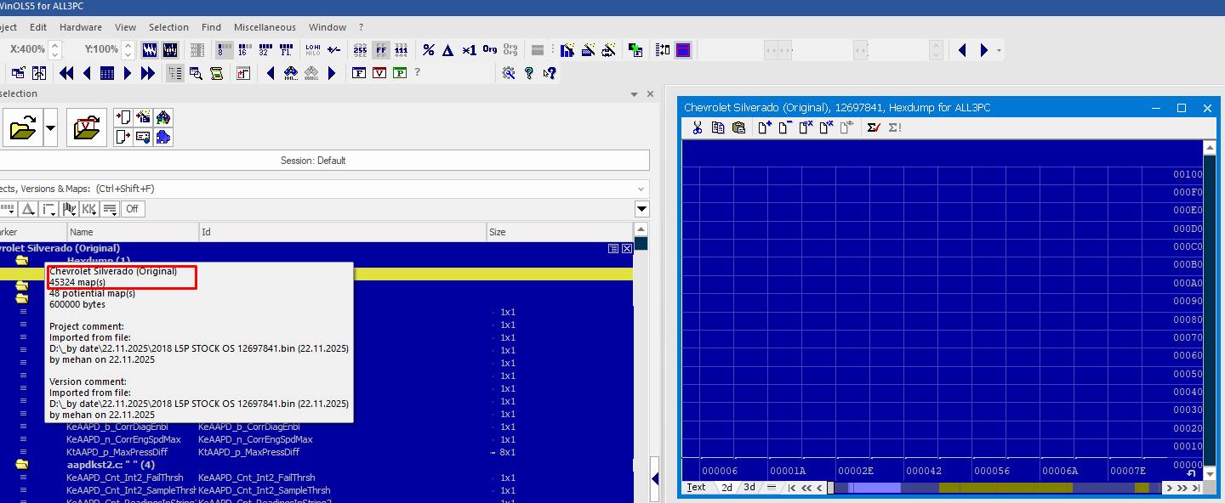The width and height of the screenshot is (1225, 503).
Task: Click the checksum sigma-checkmark icon in Hexdump window
Action: (873, 127)
